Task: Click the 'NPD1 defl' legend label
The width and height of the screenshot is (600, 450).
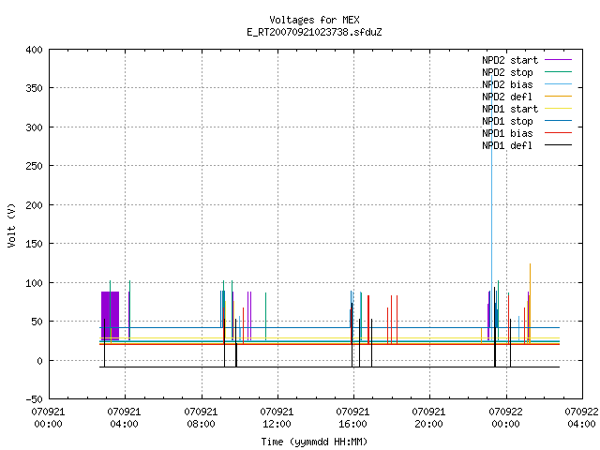Action: pos(507,145)
